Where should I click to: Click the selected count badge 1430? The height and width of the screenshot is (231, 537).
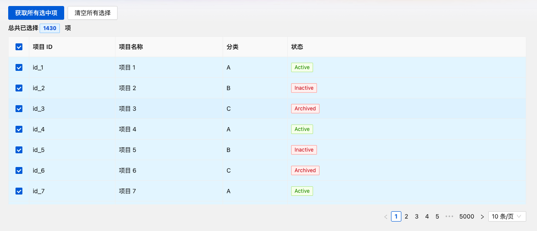point(50,28)
